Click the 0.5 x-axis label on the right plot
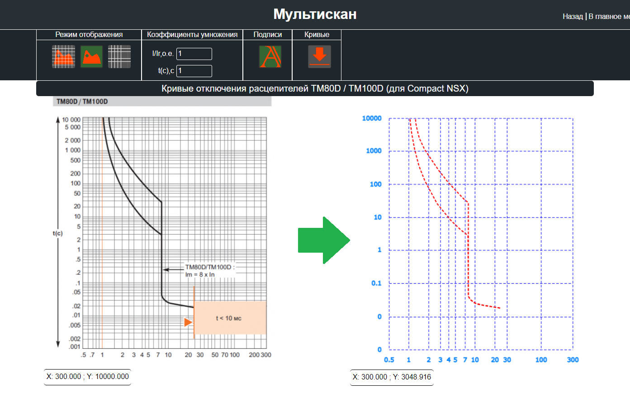Viewport: 630px width, 393px height. click(389, 360)
